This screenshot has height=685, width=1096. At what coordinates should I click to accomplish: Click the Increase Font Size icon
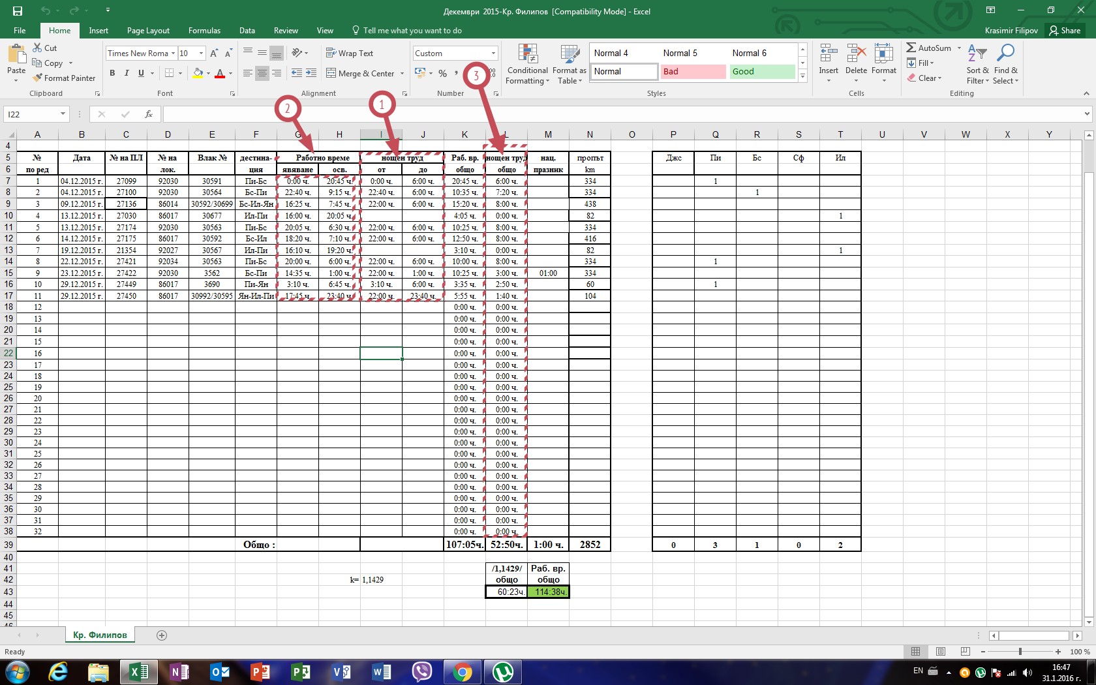tap(214, 53)
